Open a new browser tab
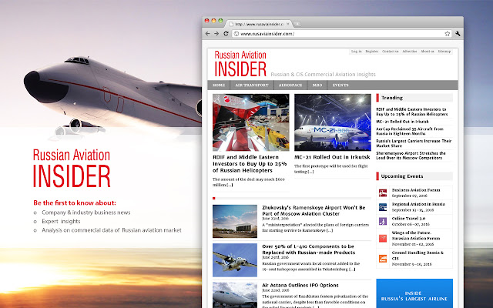This screenshot has height=308, width=493. pyautogui.click(x=297, y=24)
